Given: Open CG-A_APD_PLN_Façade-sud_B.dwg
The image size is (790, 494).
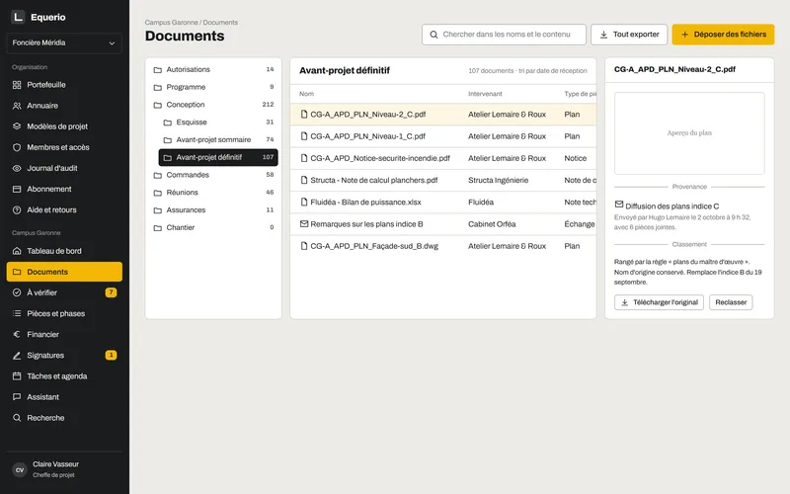Looking at the screenshot, I should click(374, 246).
